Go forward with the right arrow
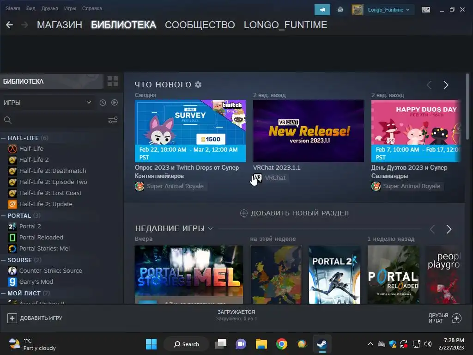Image resolution: width=473 pixels, height=355 pixels. [25, 25]
